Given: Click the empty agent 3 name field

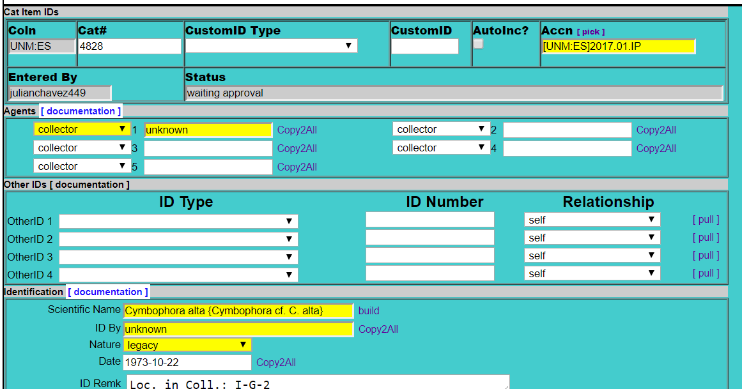Looking at the screenshot, I should 208,148.
